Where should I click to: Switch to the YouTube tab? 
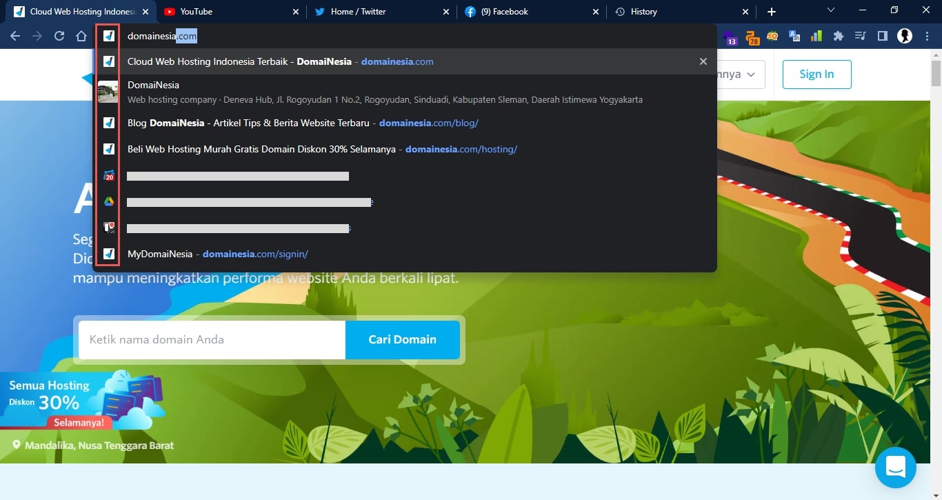pos(231,12)
